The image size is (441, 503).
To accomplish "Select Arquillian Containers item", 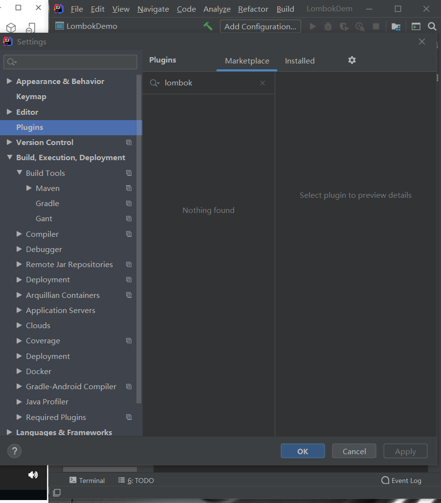I will [63, 295].
